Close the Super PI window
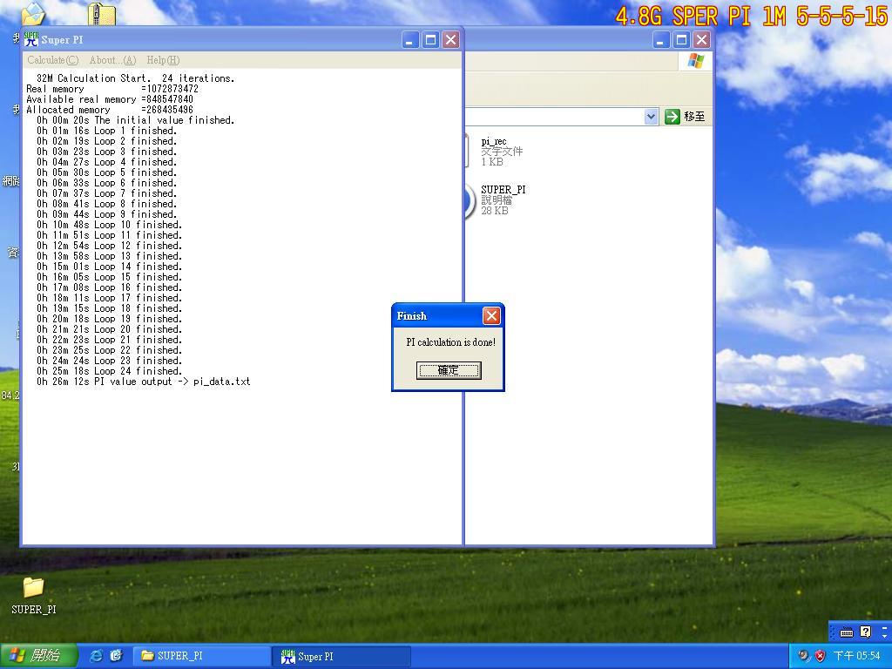The image size is (892, 669). pyautogui.click(x=450, y=40)
